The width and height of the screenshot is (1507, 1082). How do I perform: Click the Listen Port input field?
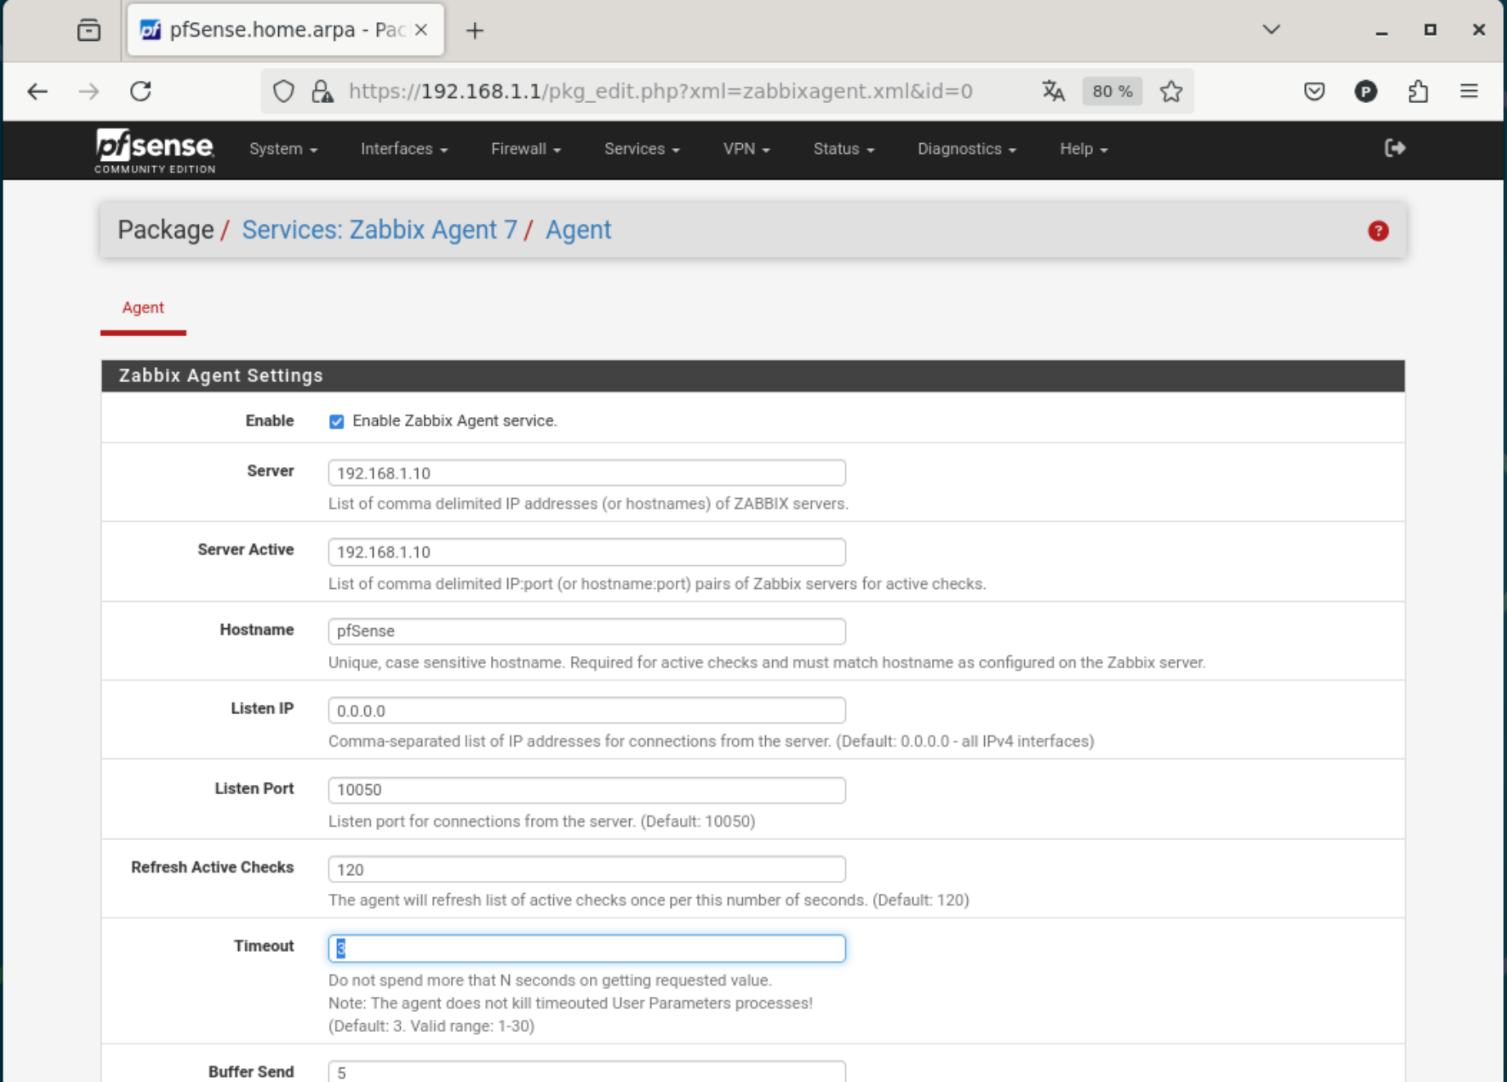pos(587,790)
